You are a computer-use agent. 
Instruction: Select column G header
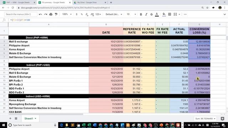[199, 25]
